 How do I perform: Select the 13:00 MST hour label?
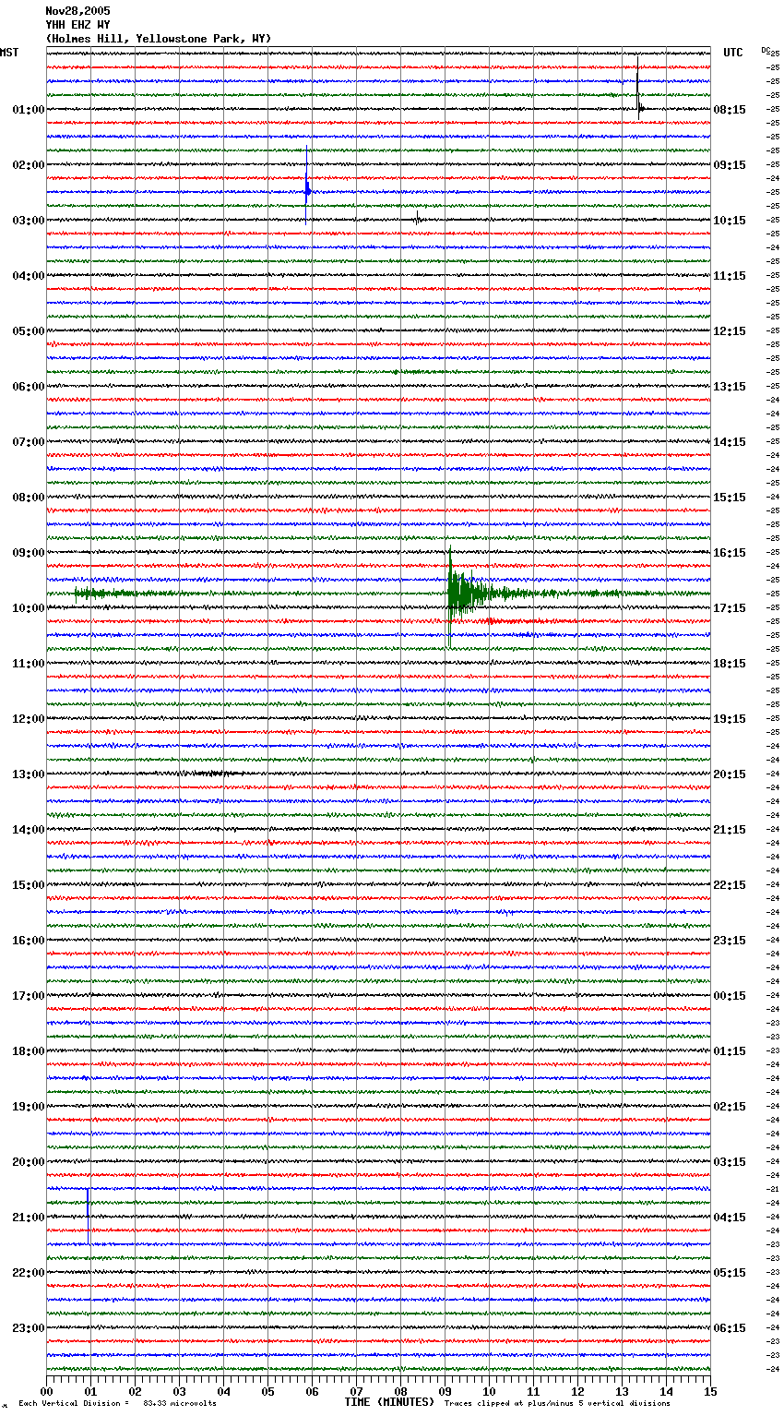coord(28,774)
